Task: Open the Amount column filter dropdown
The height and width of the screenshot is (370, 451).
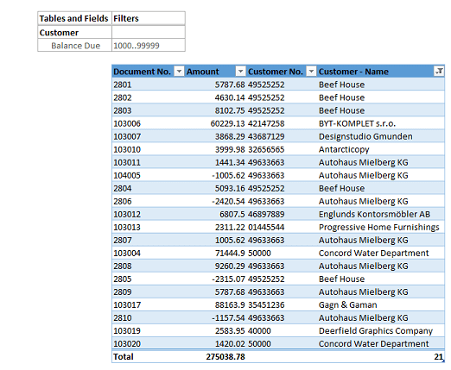Action: [x=240, y=71]
